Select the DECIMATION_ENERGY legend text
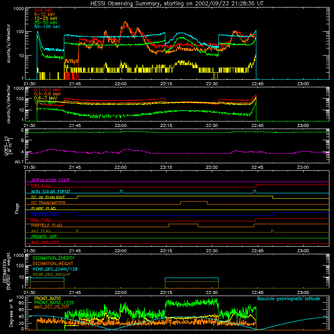Image resolution: width=334 pixels, height=334 pixels. coord(53,258)
